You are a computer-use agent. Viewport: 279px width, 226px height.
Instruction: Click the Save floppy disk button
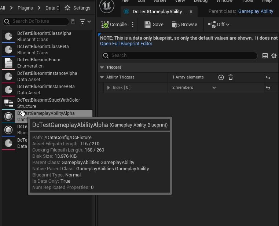click(154, 25)
